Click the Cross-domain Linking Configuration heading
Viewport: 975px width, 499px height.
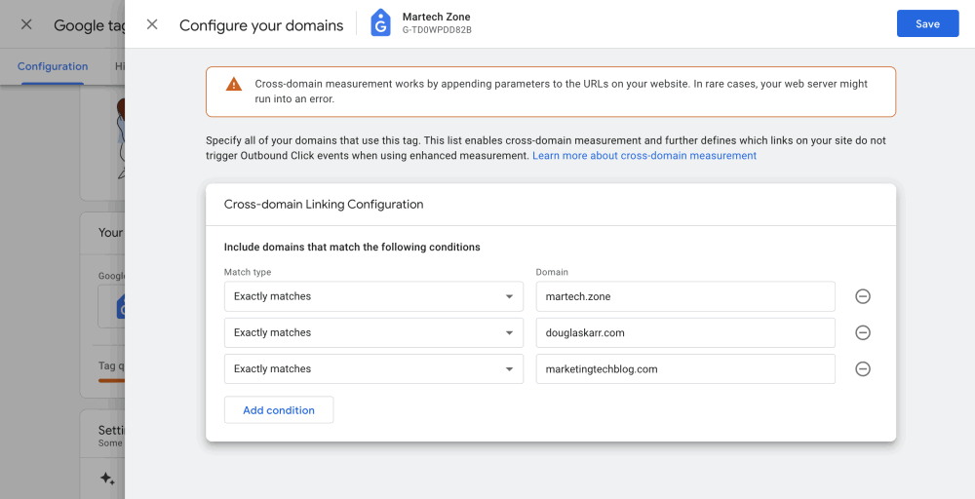[x=324, y=205]
